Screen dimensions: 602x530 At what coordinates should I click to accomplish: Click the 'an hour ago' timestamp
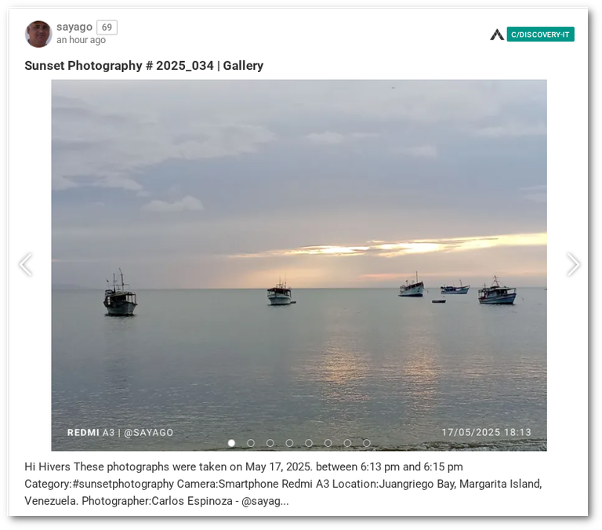[81, 40]
